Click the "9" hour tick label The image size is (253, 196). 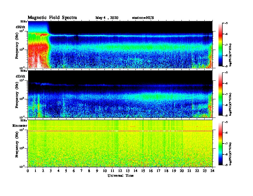97,171
